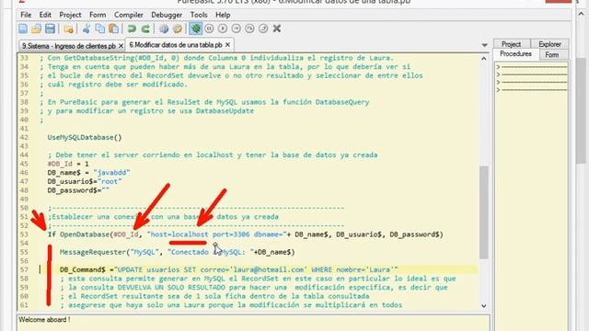Click the debugger Step Over icon

coord(249,29)
